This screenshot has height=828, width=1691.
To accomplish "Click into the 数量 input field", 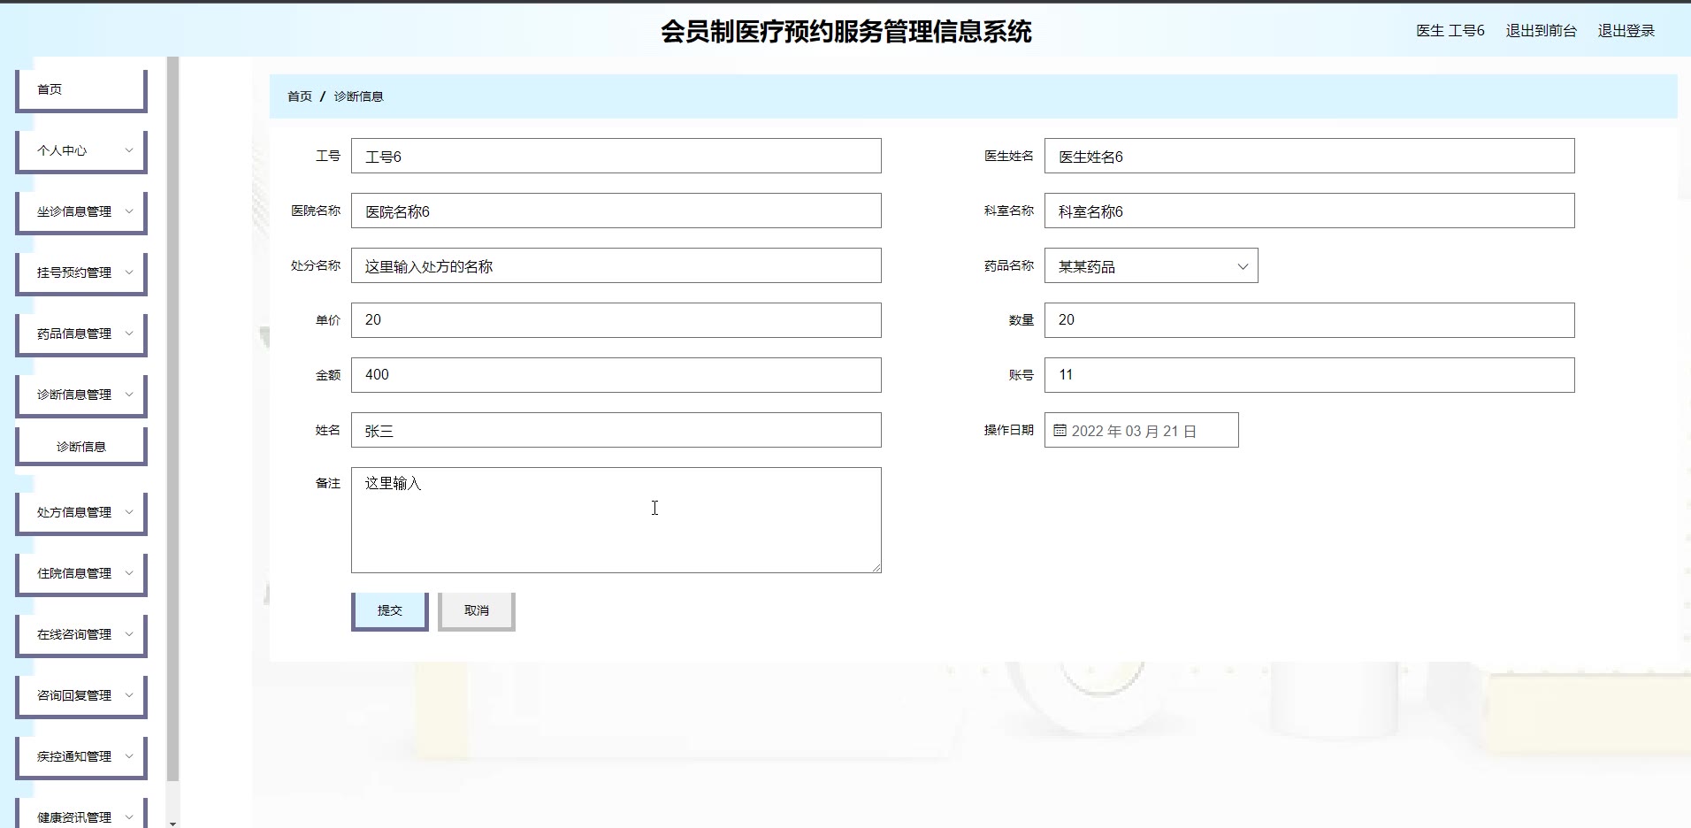I will pos(1309,320).
